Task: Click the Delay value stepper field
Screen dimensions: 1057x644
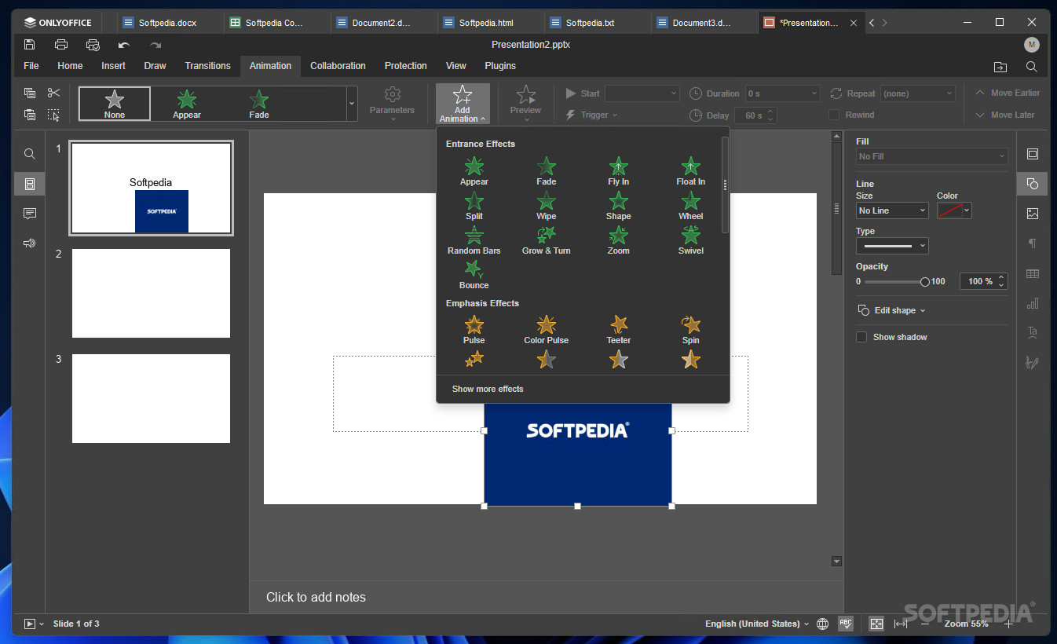Action: tap(755, 115)
